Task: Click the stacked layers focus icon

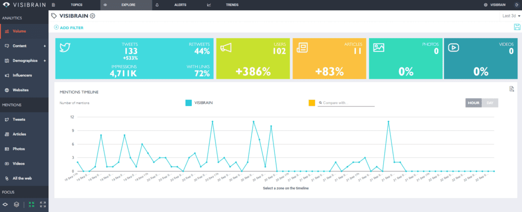Action: click(16, 204)
